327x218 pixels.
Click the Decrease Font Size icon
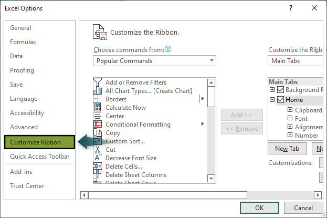tap(98, 158)
